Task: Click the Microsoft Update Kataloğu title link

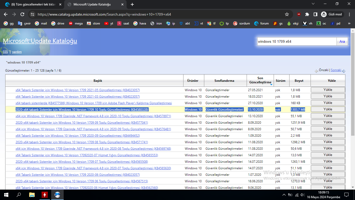Action: point(40,41)
